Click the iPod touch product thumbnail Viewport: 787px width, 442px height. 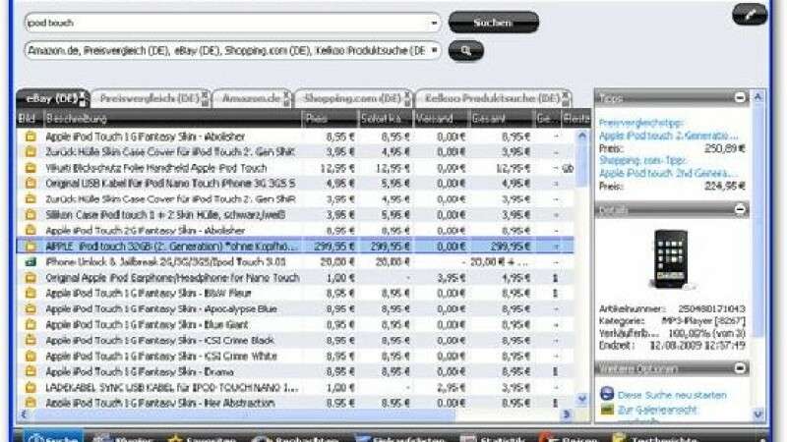pyautogui.click(x=671, y=259)
